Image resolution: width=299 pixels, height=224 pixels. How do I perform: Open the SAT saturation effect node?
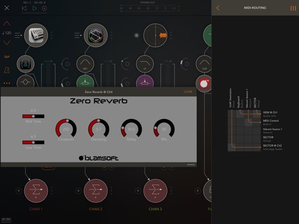(85, 64)
